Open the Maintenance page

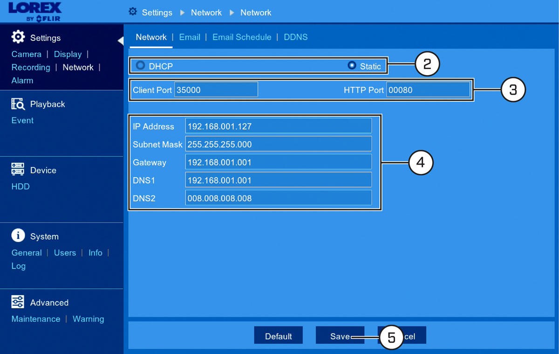[36, 319]
